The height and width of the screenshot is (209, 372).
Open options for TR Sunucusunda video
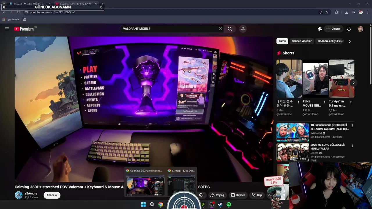click(353, 126)
